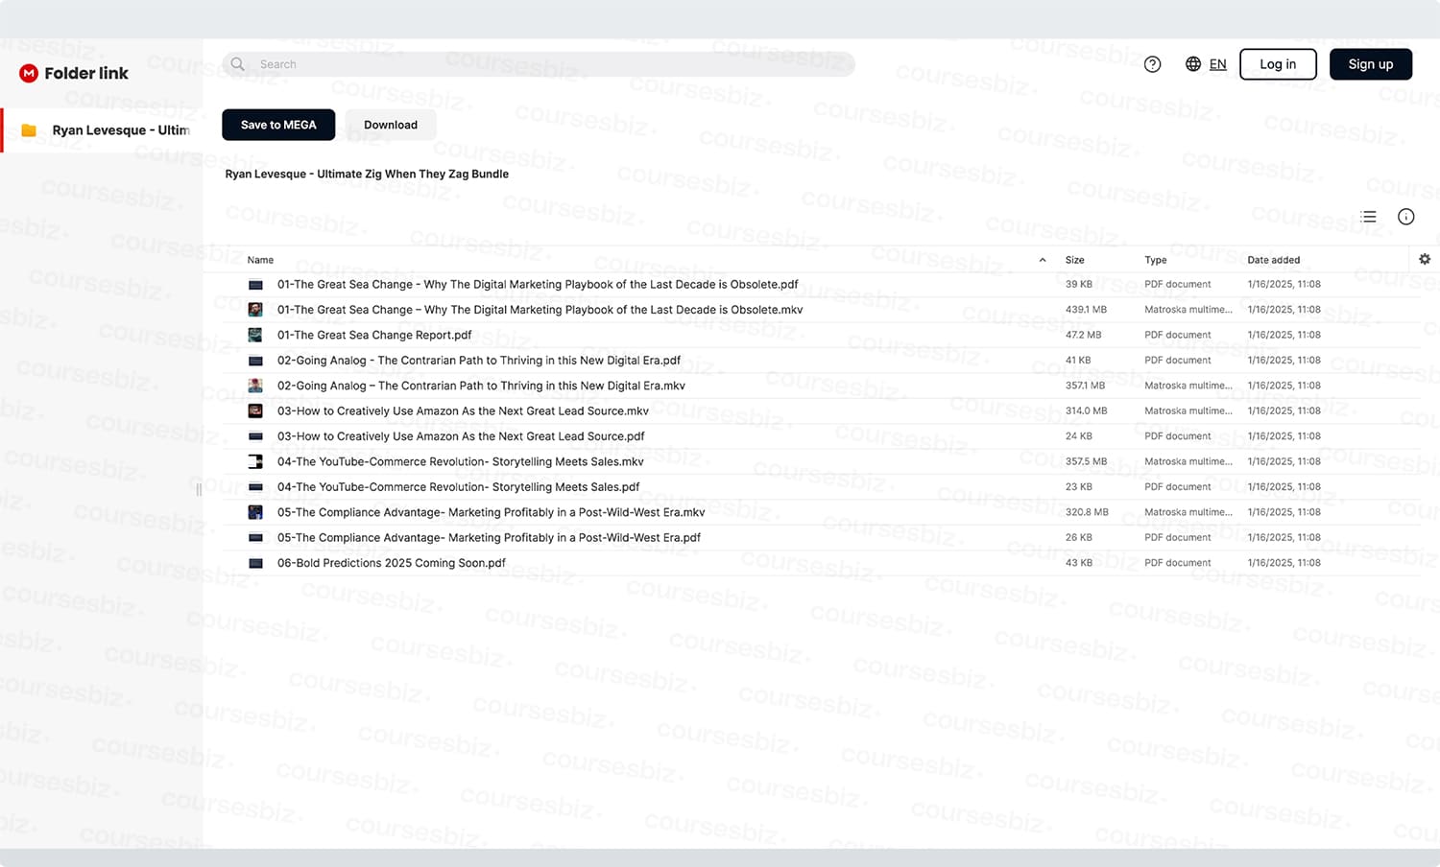Select 05-The Compliance Advantage .pdf filename
1440x867 pixels.
(490, 538)
